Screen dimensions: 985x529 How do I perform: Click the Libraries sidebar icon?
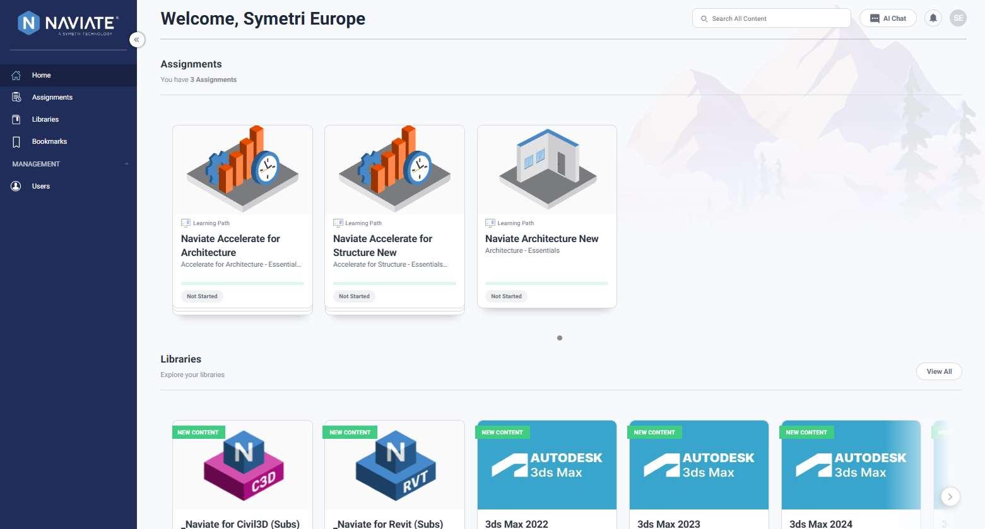tap(16, 119)
